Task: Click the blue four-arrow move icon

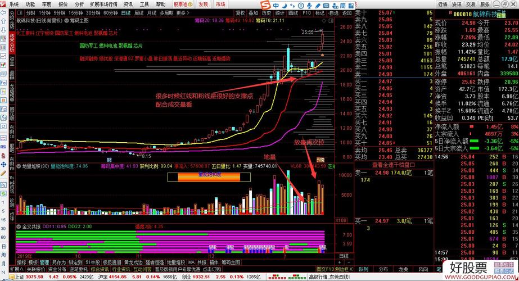Action: 3,164
